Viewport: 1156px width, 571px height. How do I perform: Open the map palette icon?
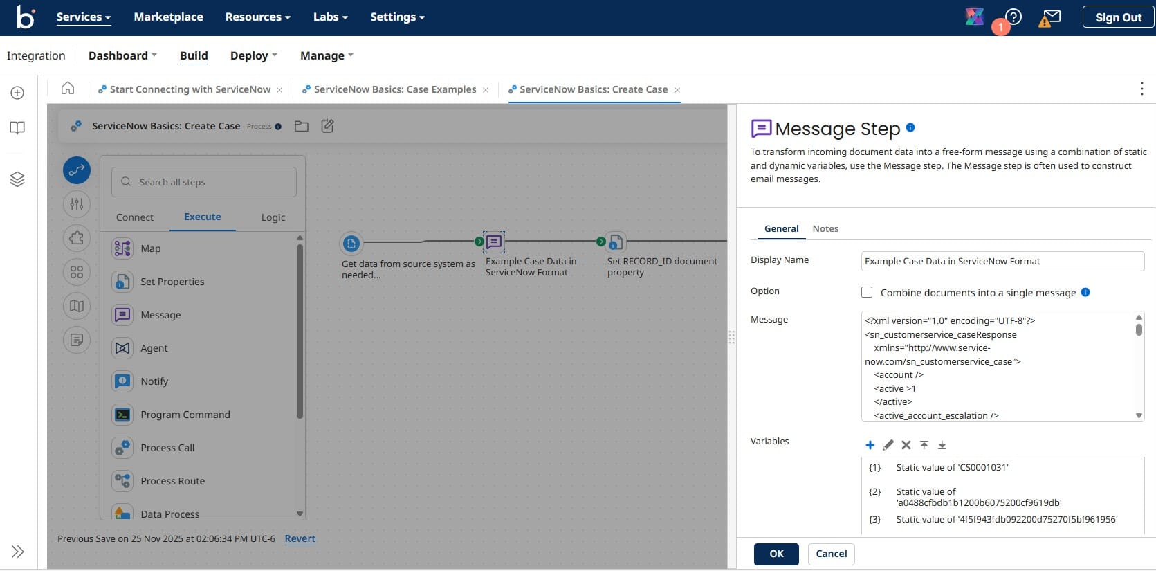coord(77,306)
